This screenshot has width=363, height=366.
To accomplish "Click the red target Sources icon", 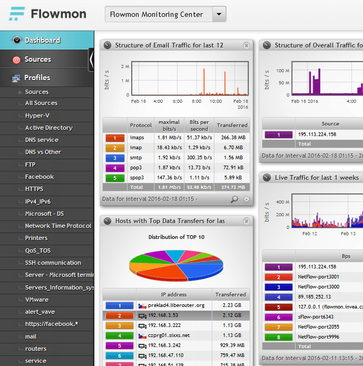I will click(16, 60).
